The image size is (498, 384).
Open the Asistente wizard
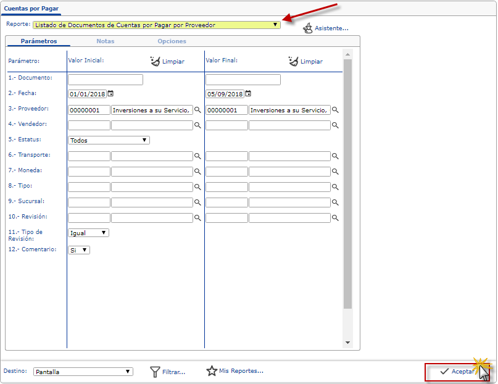coord(326,28)
